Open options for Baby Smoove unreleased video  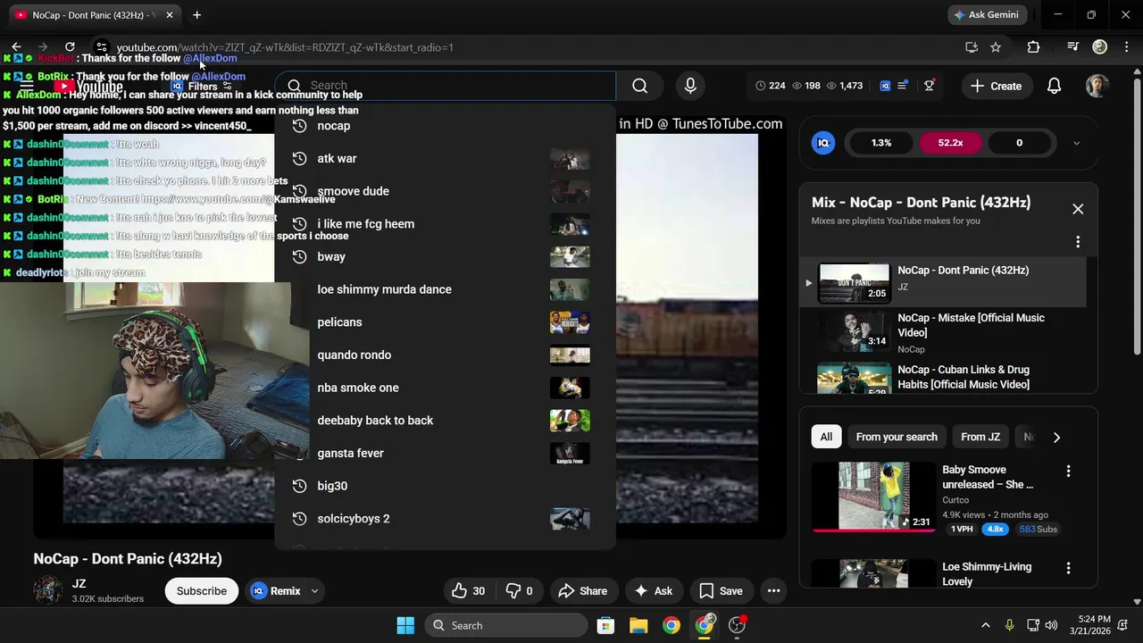(x=1068, y=471)
